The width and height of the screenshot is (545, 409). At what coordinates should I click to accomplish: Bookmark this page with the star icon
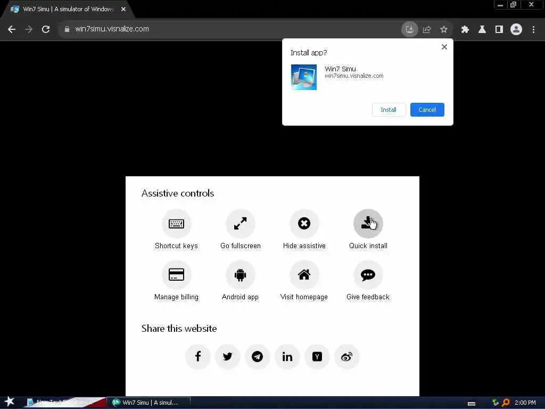pos(443,29)
